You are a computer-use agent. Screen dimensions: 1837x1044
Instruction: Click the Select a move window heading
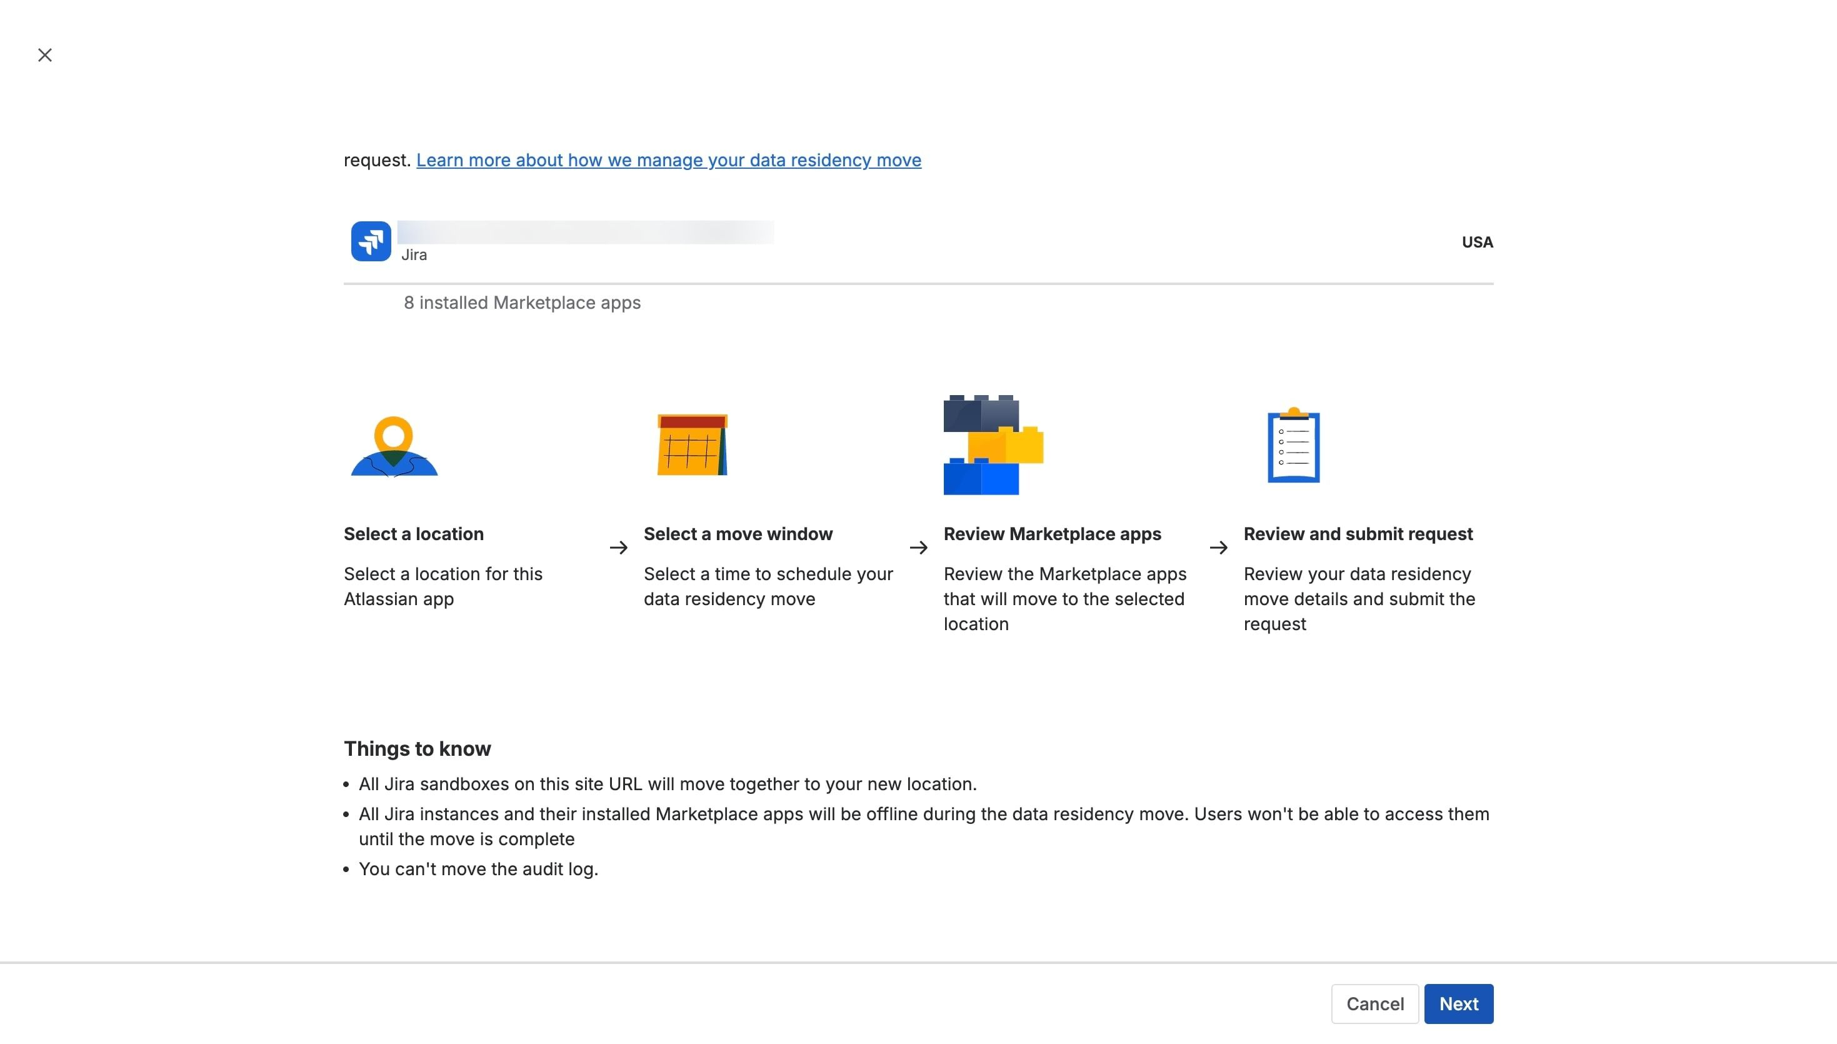click(x=738, y=534)
